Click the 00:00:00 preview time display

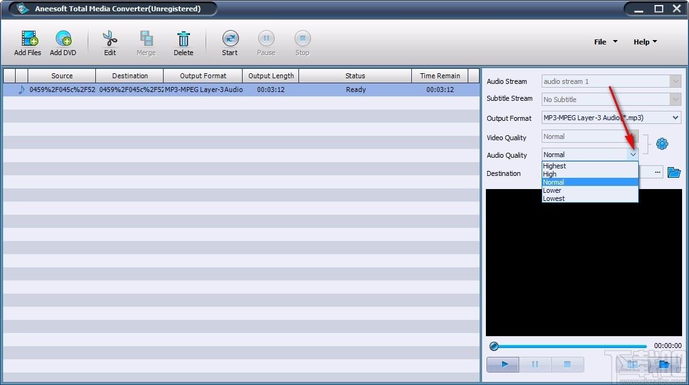point(668,346)
